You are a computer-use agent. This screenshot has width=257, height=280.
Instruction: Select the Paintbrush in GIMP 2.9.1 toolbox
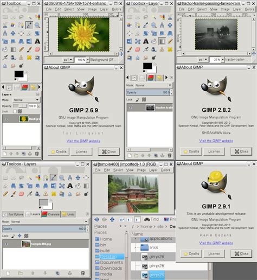pos(14,194)
